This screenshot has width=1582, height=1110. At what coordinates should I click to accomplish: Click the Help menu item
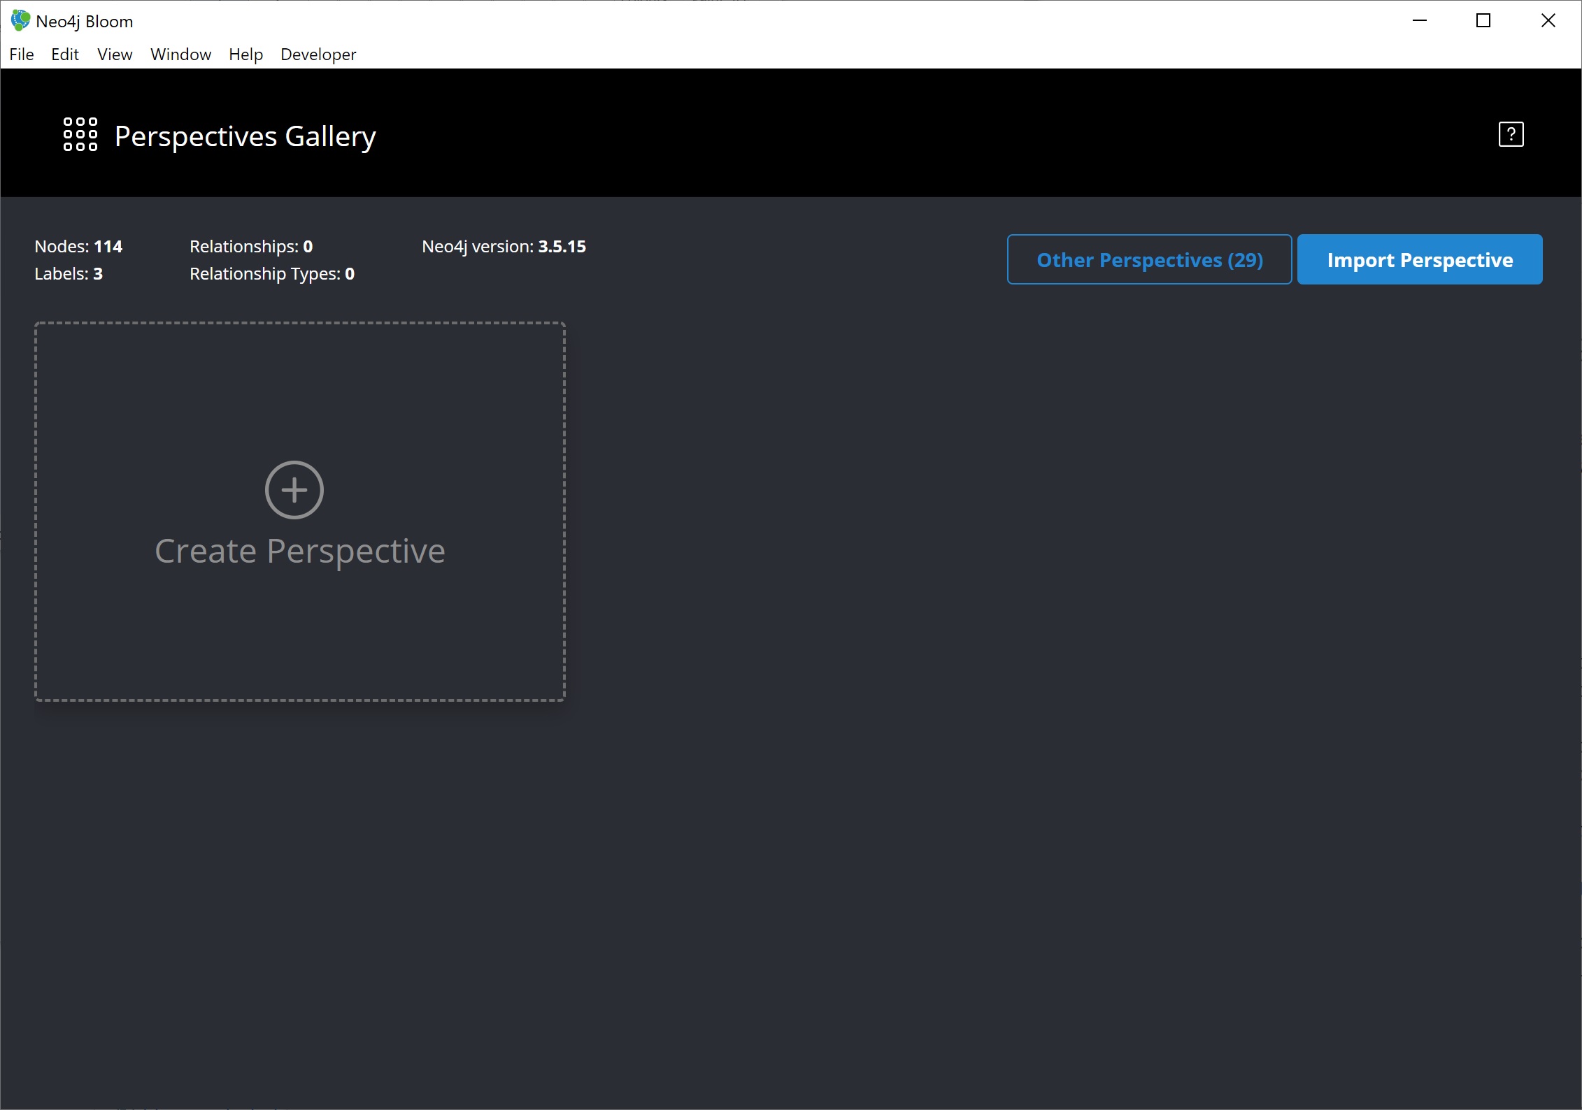point(245,54)
